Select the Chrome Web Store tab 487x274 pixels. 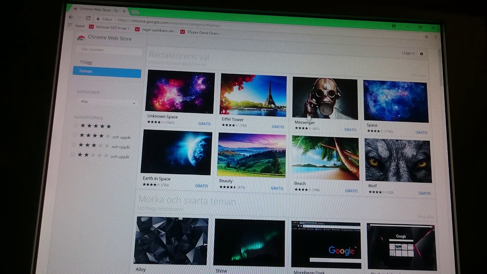tap(98, 10)
